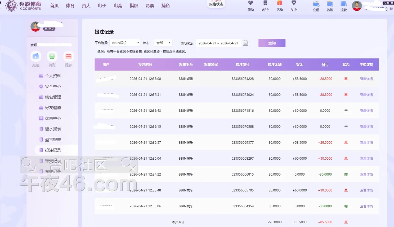This screenshot has width=394, height=227.
Task: Click the sidebar red 提款 icon
Action: pos(69,56)
